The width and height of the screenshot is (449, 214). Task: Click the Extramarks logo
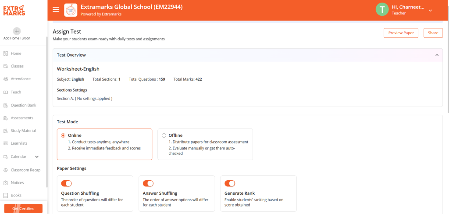point(14,11)
